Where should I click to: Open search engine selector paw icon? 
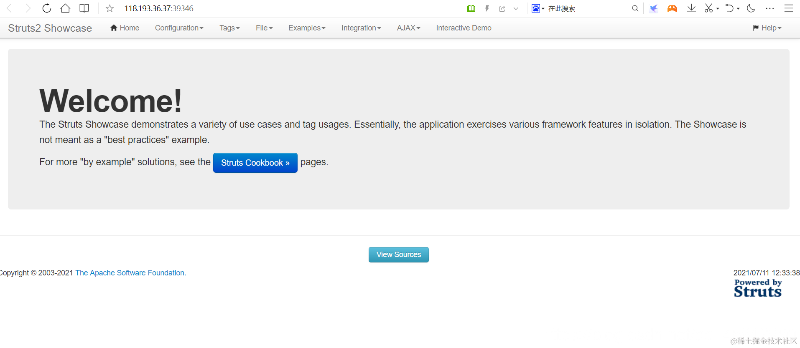click(536, 8)
